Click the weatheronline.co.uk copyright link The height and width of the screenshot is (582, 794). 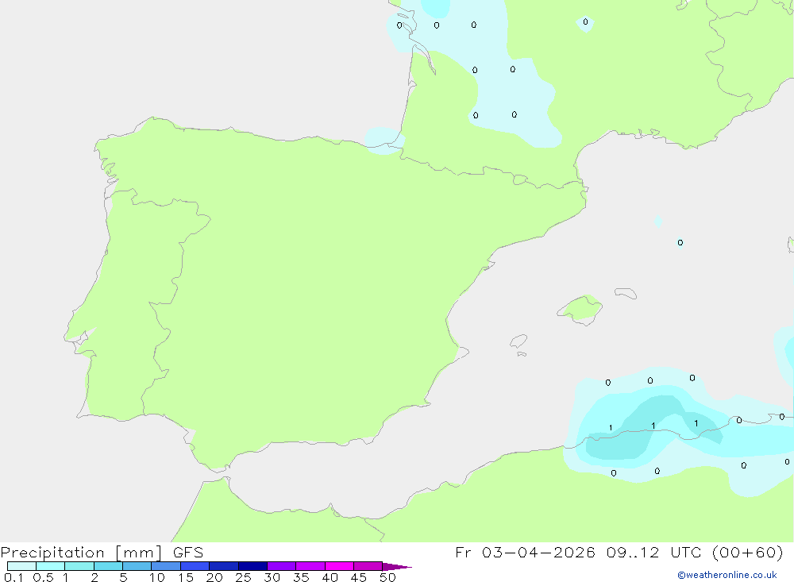(x=727, y=575)
